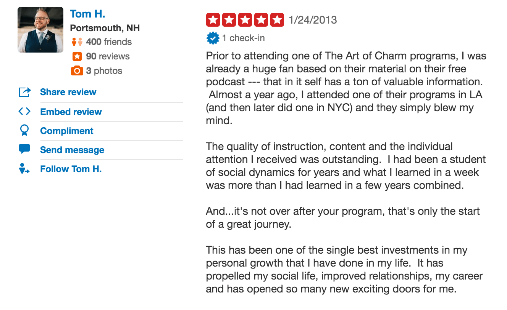Click the Share review text link
The width and height of the screenshot is (507, 310).
point(68,92)
